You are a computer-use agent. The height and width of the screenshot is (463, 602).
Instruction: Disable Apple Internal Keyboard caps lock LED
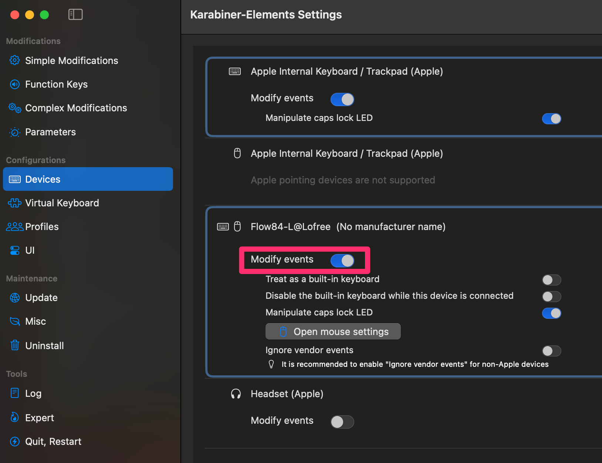coord(551,119)
